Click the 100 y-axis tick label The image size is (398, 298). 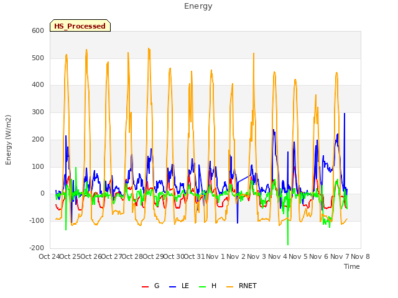pos(38,167)
